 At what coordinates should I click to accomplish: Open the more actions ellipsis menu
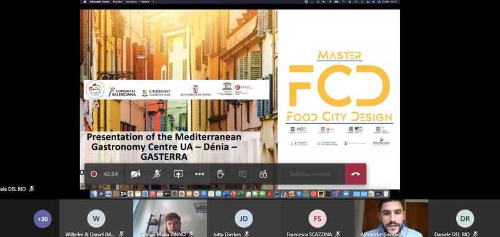(x=199, y=174)
